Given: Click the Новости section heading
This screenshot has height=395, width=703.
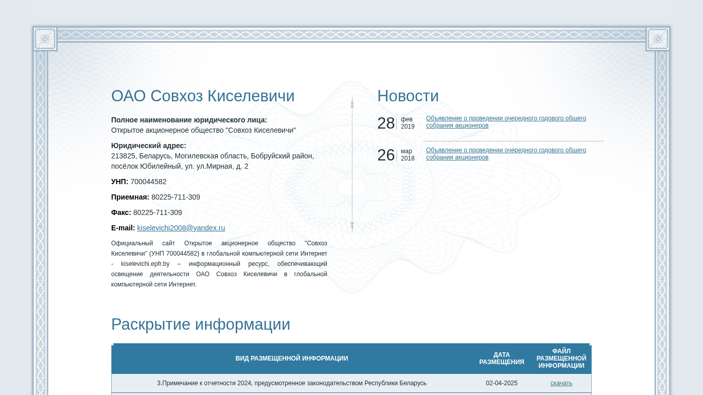Looking at the screenshot, I should click(408, 96).
